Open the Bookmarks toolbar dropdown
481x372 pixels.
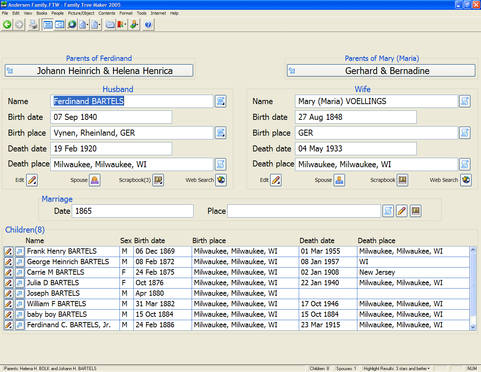(122, 25)
